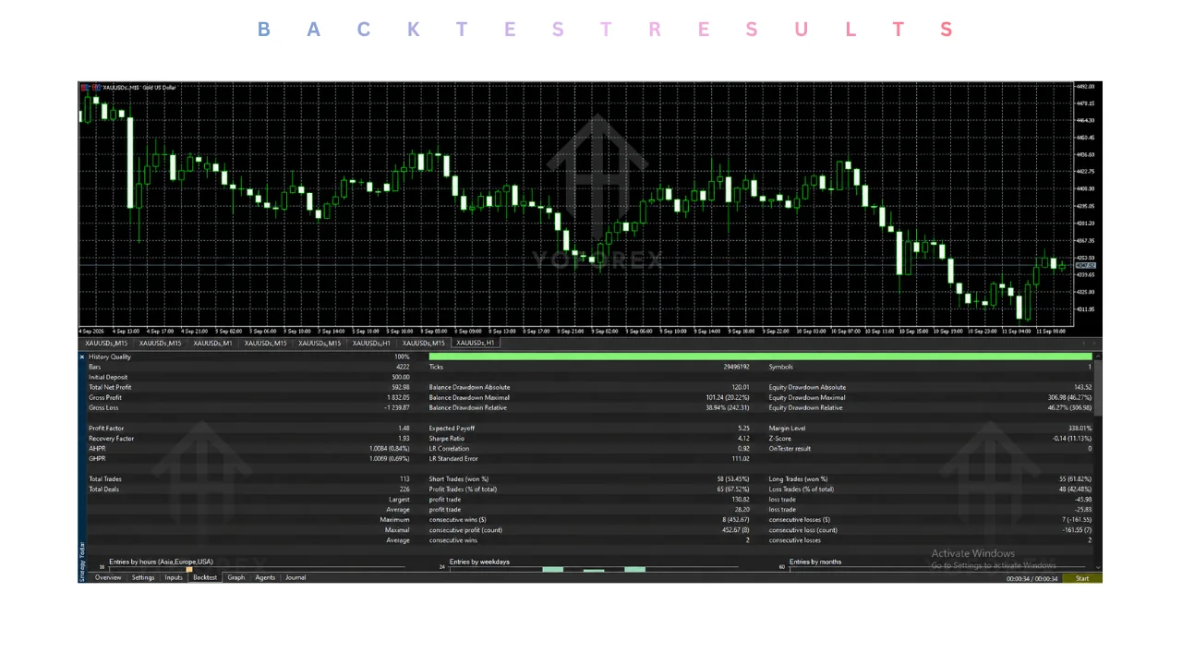Image resolution: width=1182 pixels, height=665 pixels.
Task: Click Equity Drawdown Maximal value 306.98 (46.27%)
Action: (x=1069, y=397)
